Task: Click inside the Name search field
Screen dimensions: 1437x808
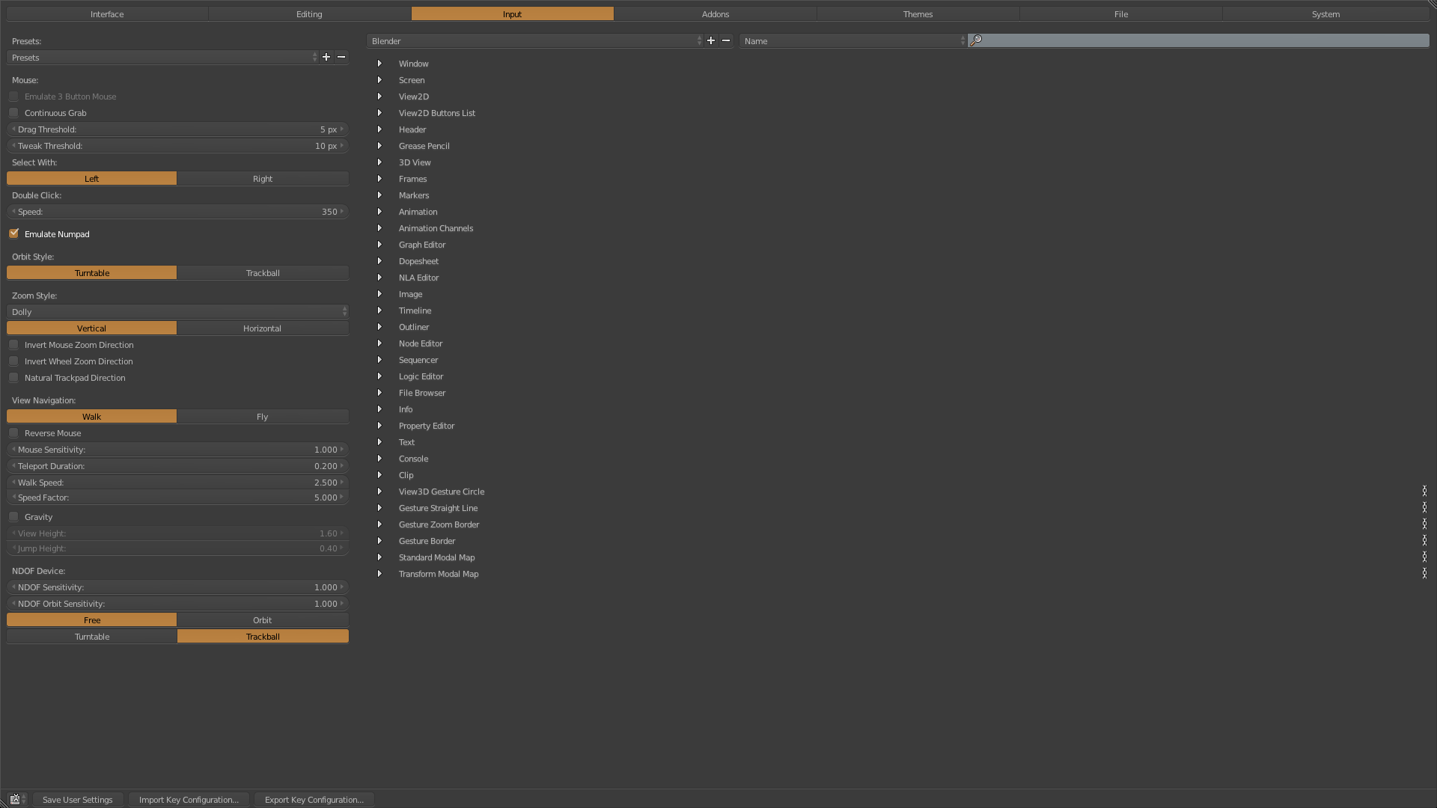Action: [846, 41]
